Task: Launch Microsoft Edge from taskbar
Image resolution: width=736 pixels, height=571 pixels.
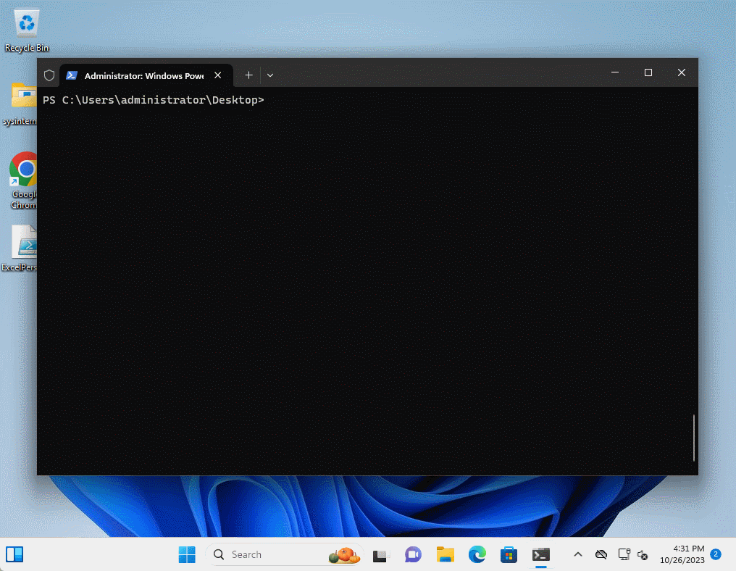Action: point(477,555)
